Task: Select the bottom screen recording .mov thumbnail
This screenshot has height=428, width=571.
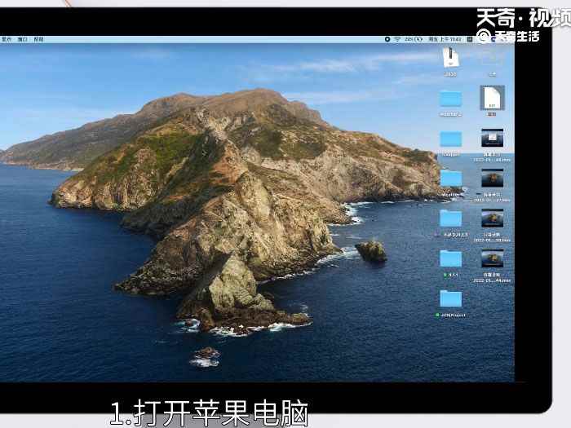Action: 492,258
